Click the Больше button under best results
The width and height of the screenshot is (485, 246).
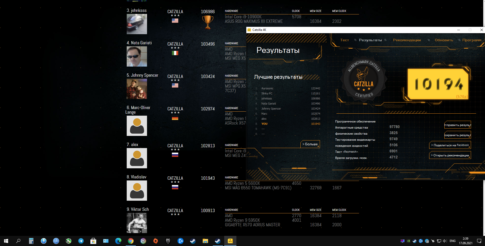pyautogui.click(x=310, y=144)
